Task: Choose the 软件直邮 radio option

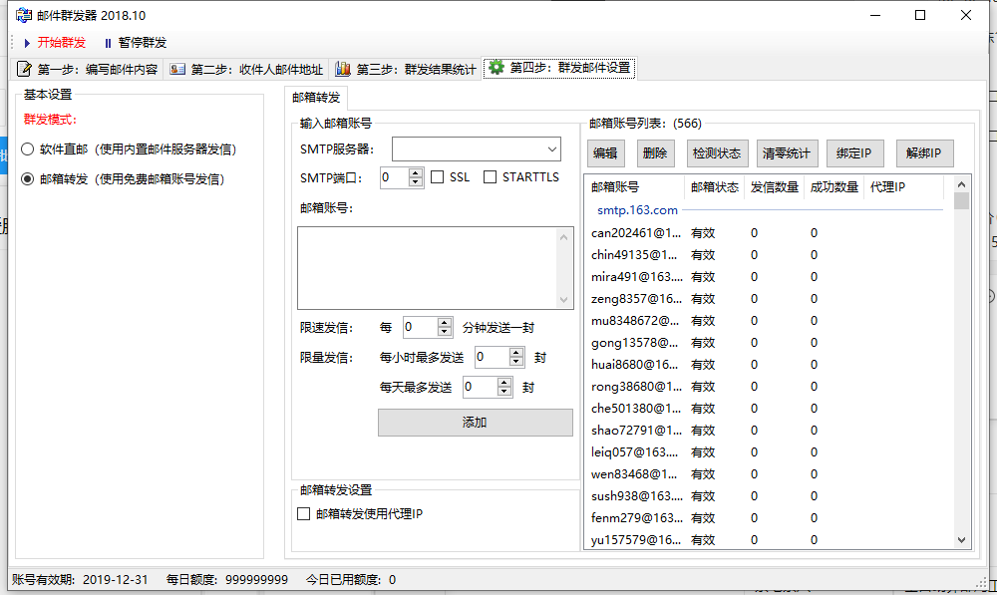Action: coord(27,149)
